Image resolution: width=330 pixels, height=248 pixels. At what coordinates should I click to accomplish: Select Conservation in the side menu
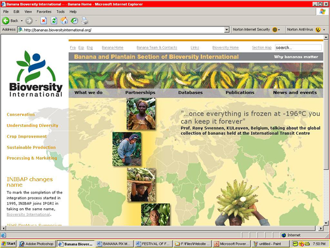[x=21, y=115]
